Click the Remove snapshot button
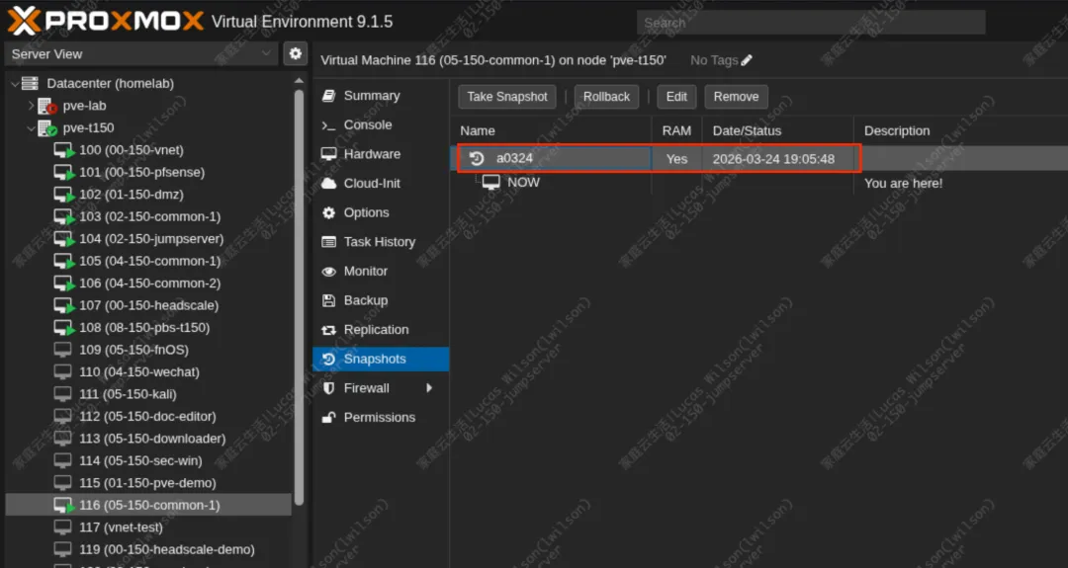1068x568 pixels. (x=736, y=97)
